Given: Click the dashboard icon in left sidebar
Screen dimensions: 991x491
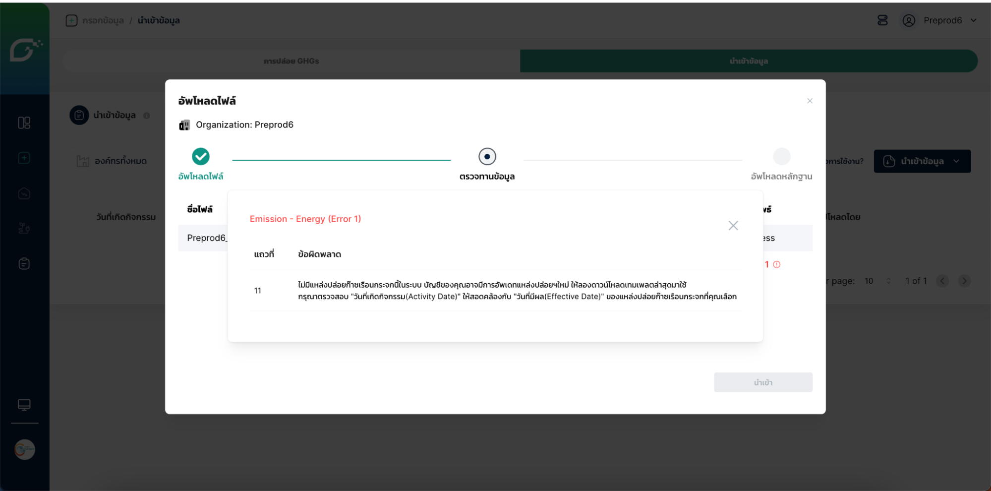Looking at the screenshot, I should click(24, 123).
